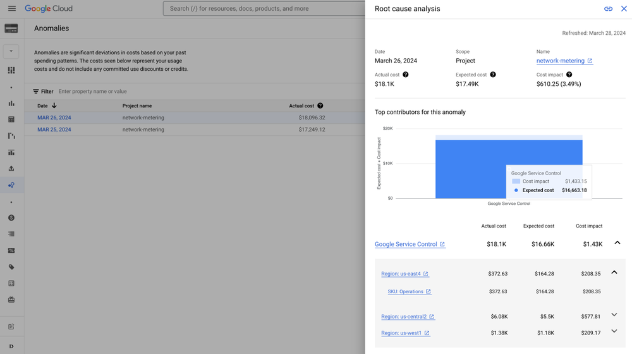
Task: Open the Billing export upload icon
Action: [x=11, y=169]
